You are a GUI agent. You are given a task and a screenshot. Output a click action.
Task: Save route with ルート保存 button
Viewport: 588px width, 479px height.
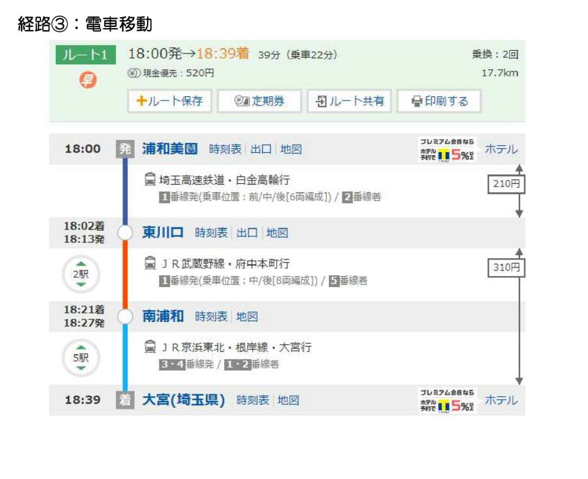pyautogui.click(x=170, y=101)
